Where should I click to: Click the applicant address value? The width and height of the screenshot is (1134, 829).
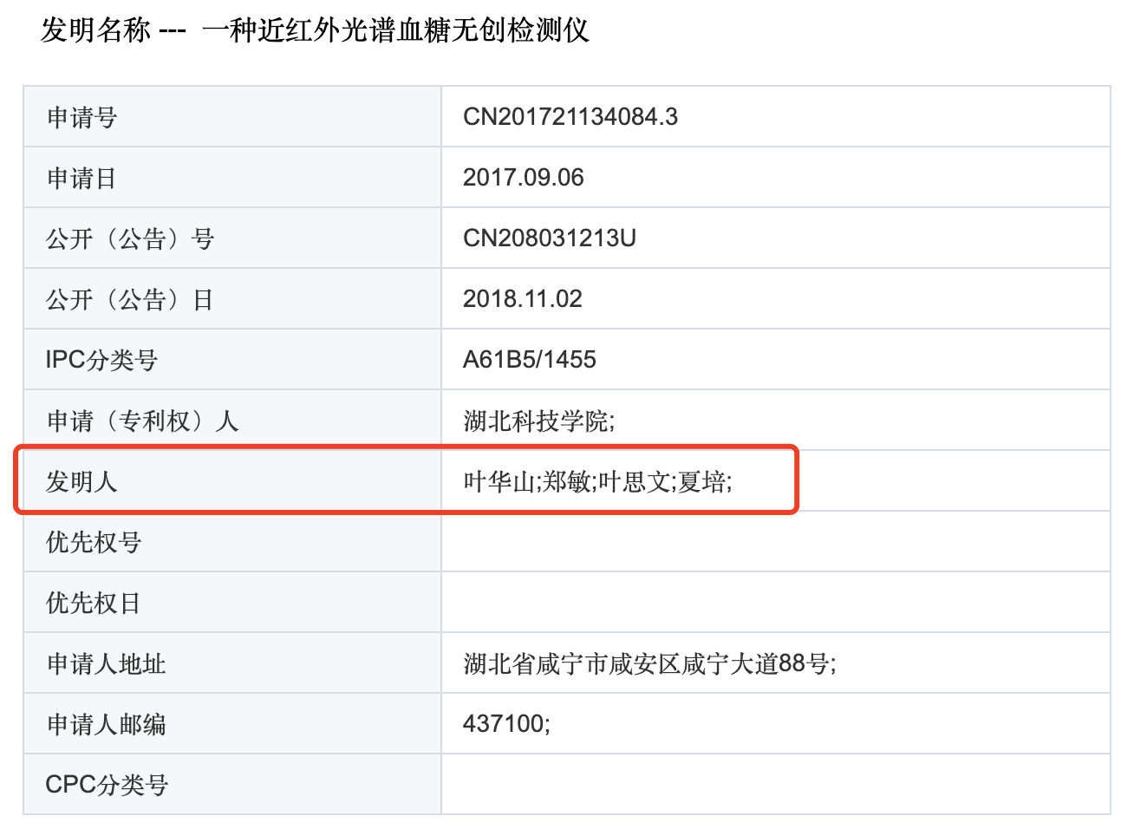tap(649, 664)
